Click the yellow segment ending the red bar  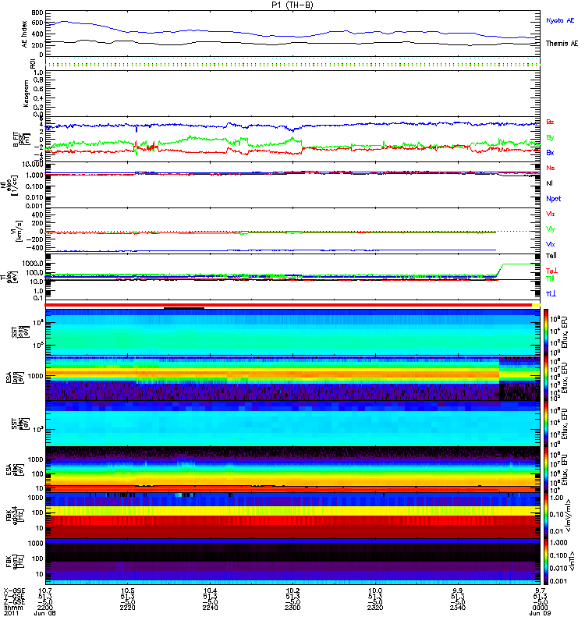(536, 305)
